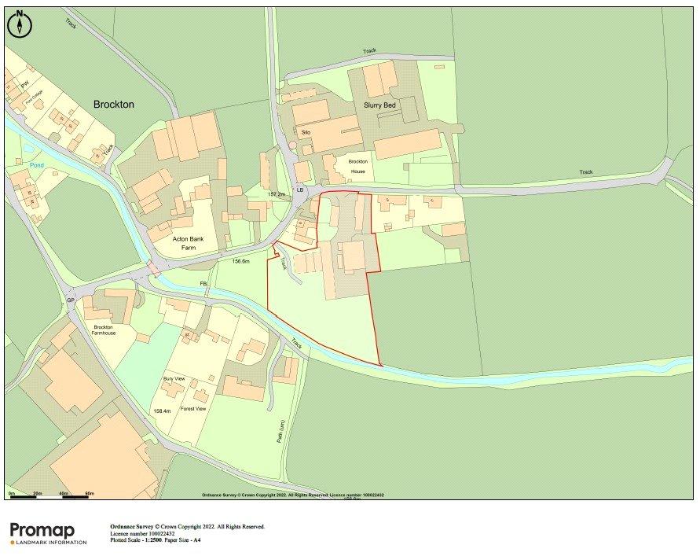Select the Brockton village name label
700x556 pixels.
pyautogui.click(x=114, y=104)
